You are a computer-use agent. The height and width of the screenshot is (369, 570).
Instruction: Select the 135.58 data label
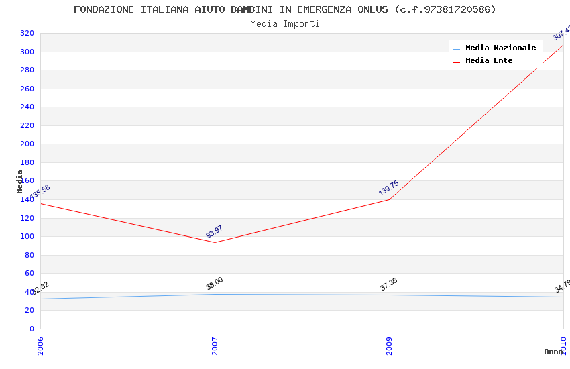pyautogui.click(x=40, y=192)
